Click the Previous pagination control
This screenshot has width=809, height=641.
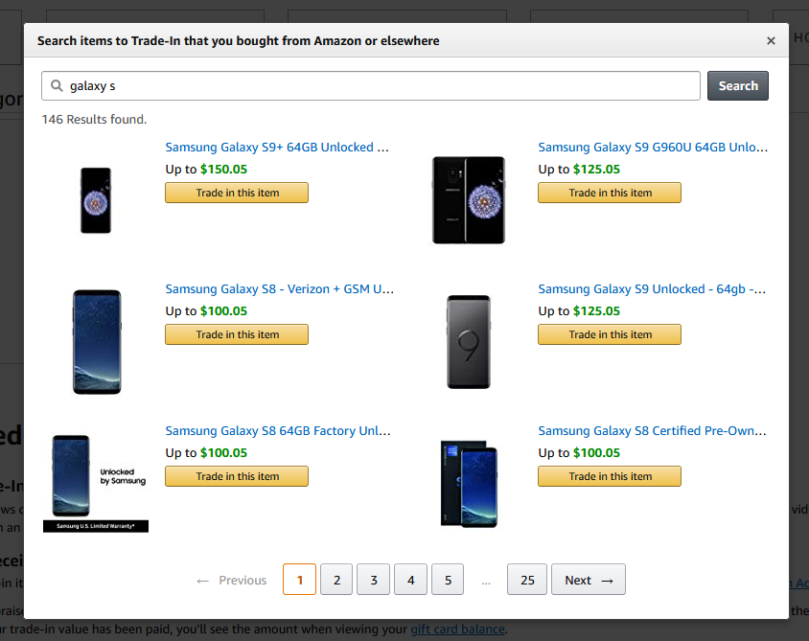[230, 580]
